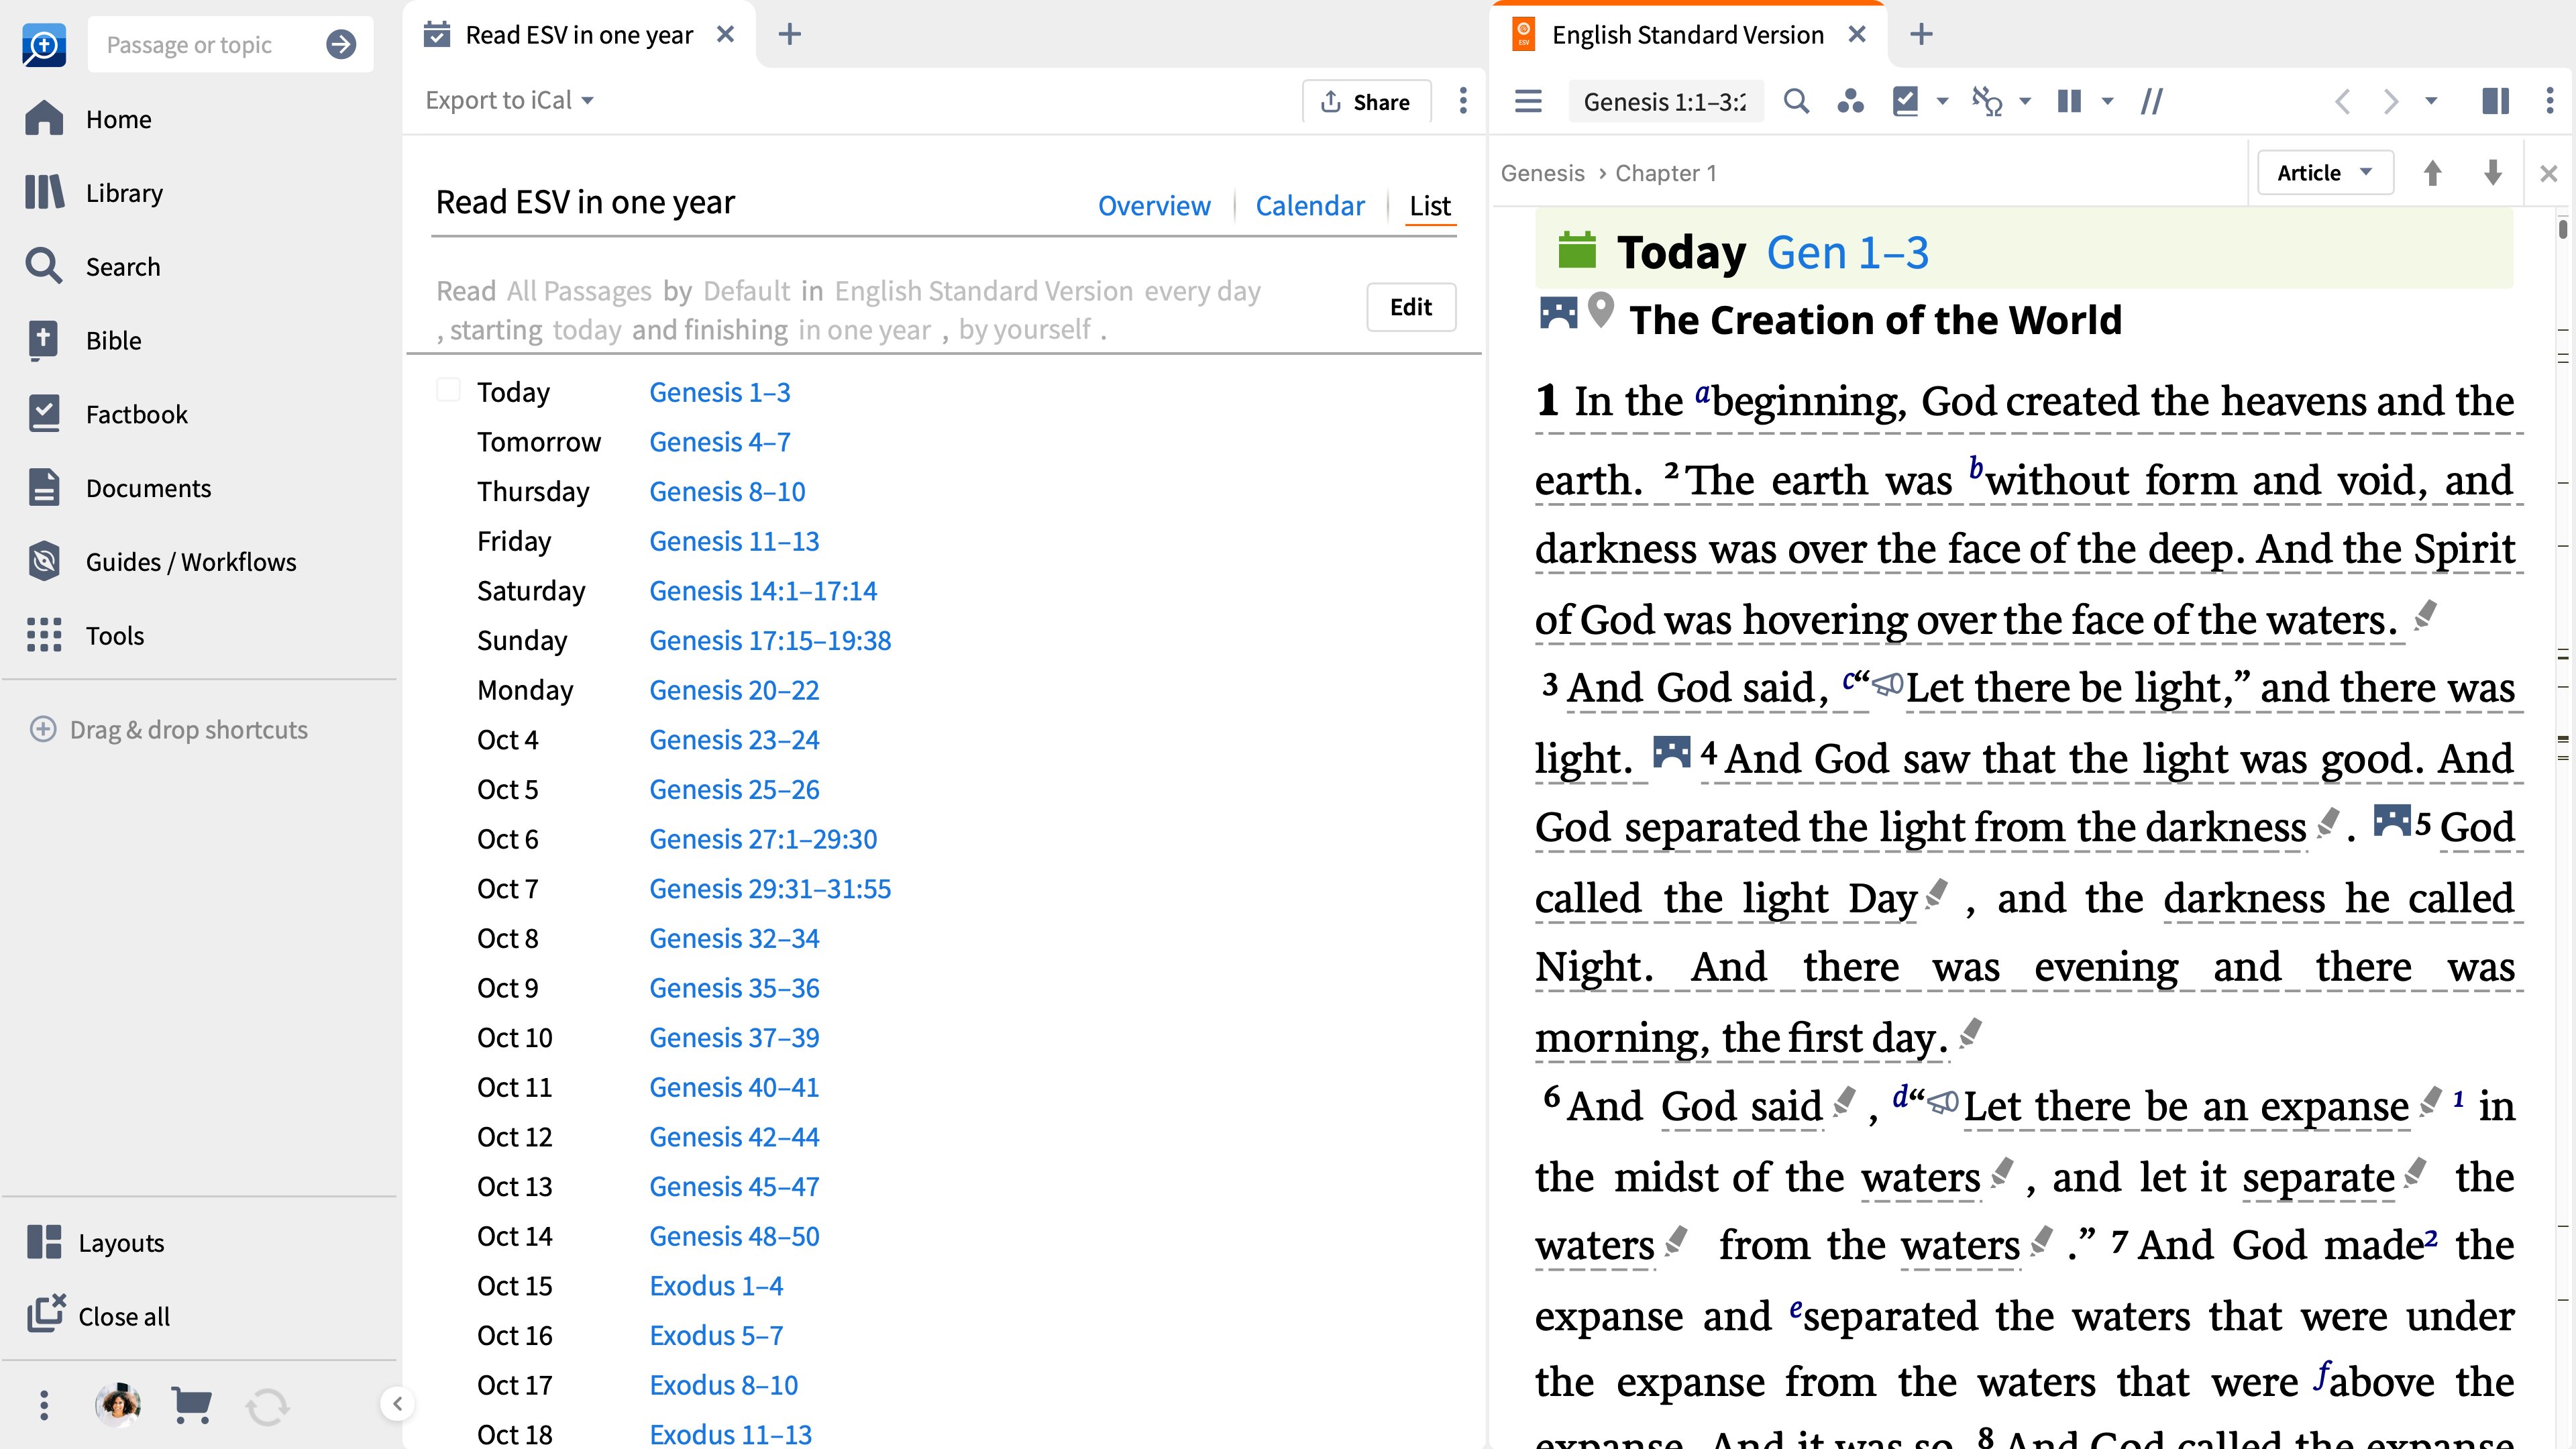The width and height of the screenshot is (2576, 1449).
Task: Go forward with the right history arrow
Action: (2391, 101)
